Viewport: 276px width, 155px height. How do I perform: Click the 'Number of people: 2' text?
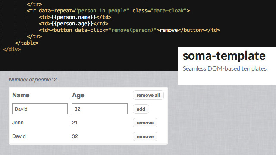coord(33,80)
